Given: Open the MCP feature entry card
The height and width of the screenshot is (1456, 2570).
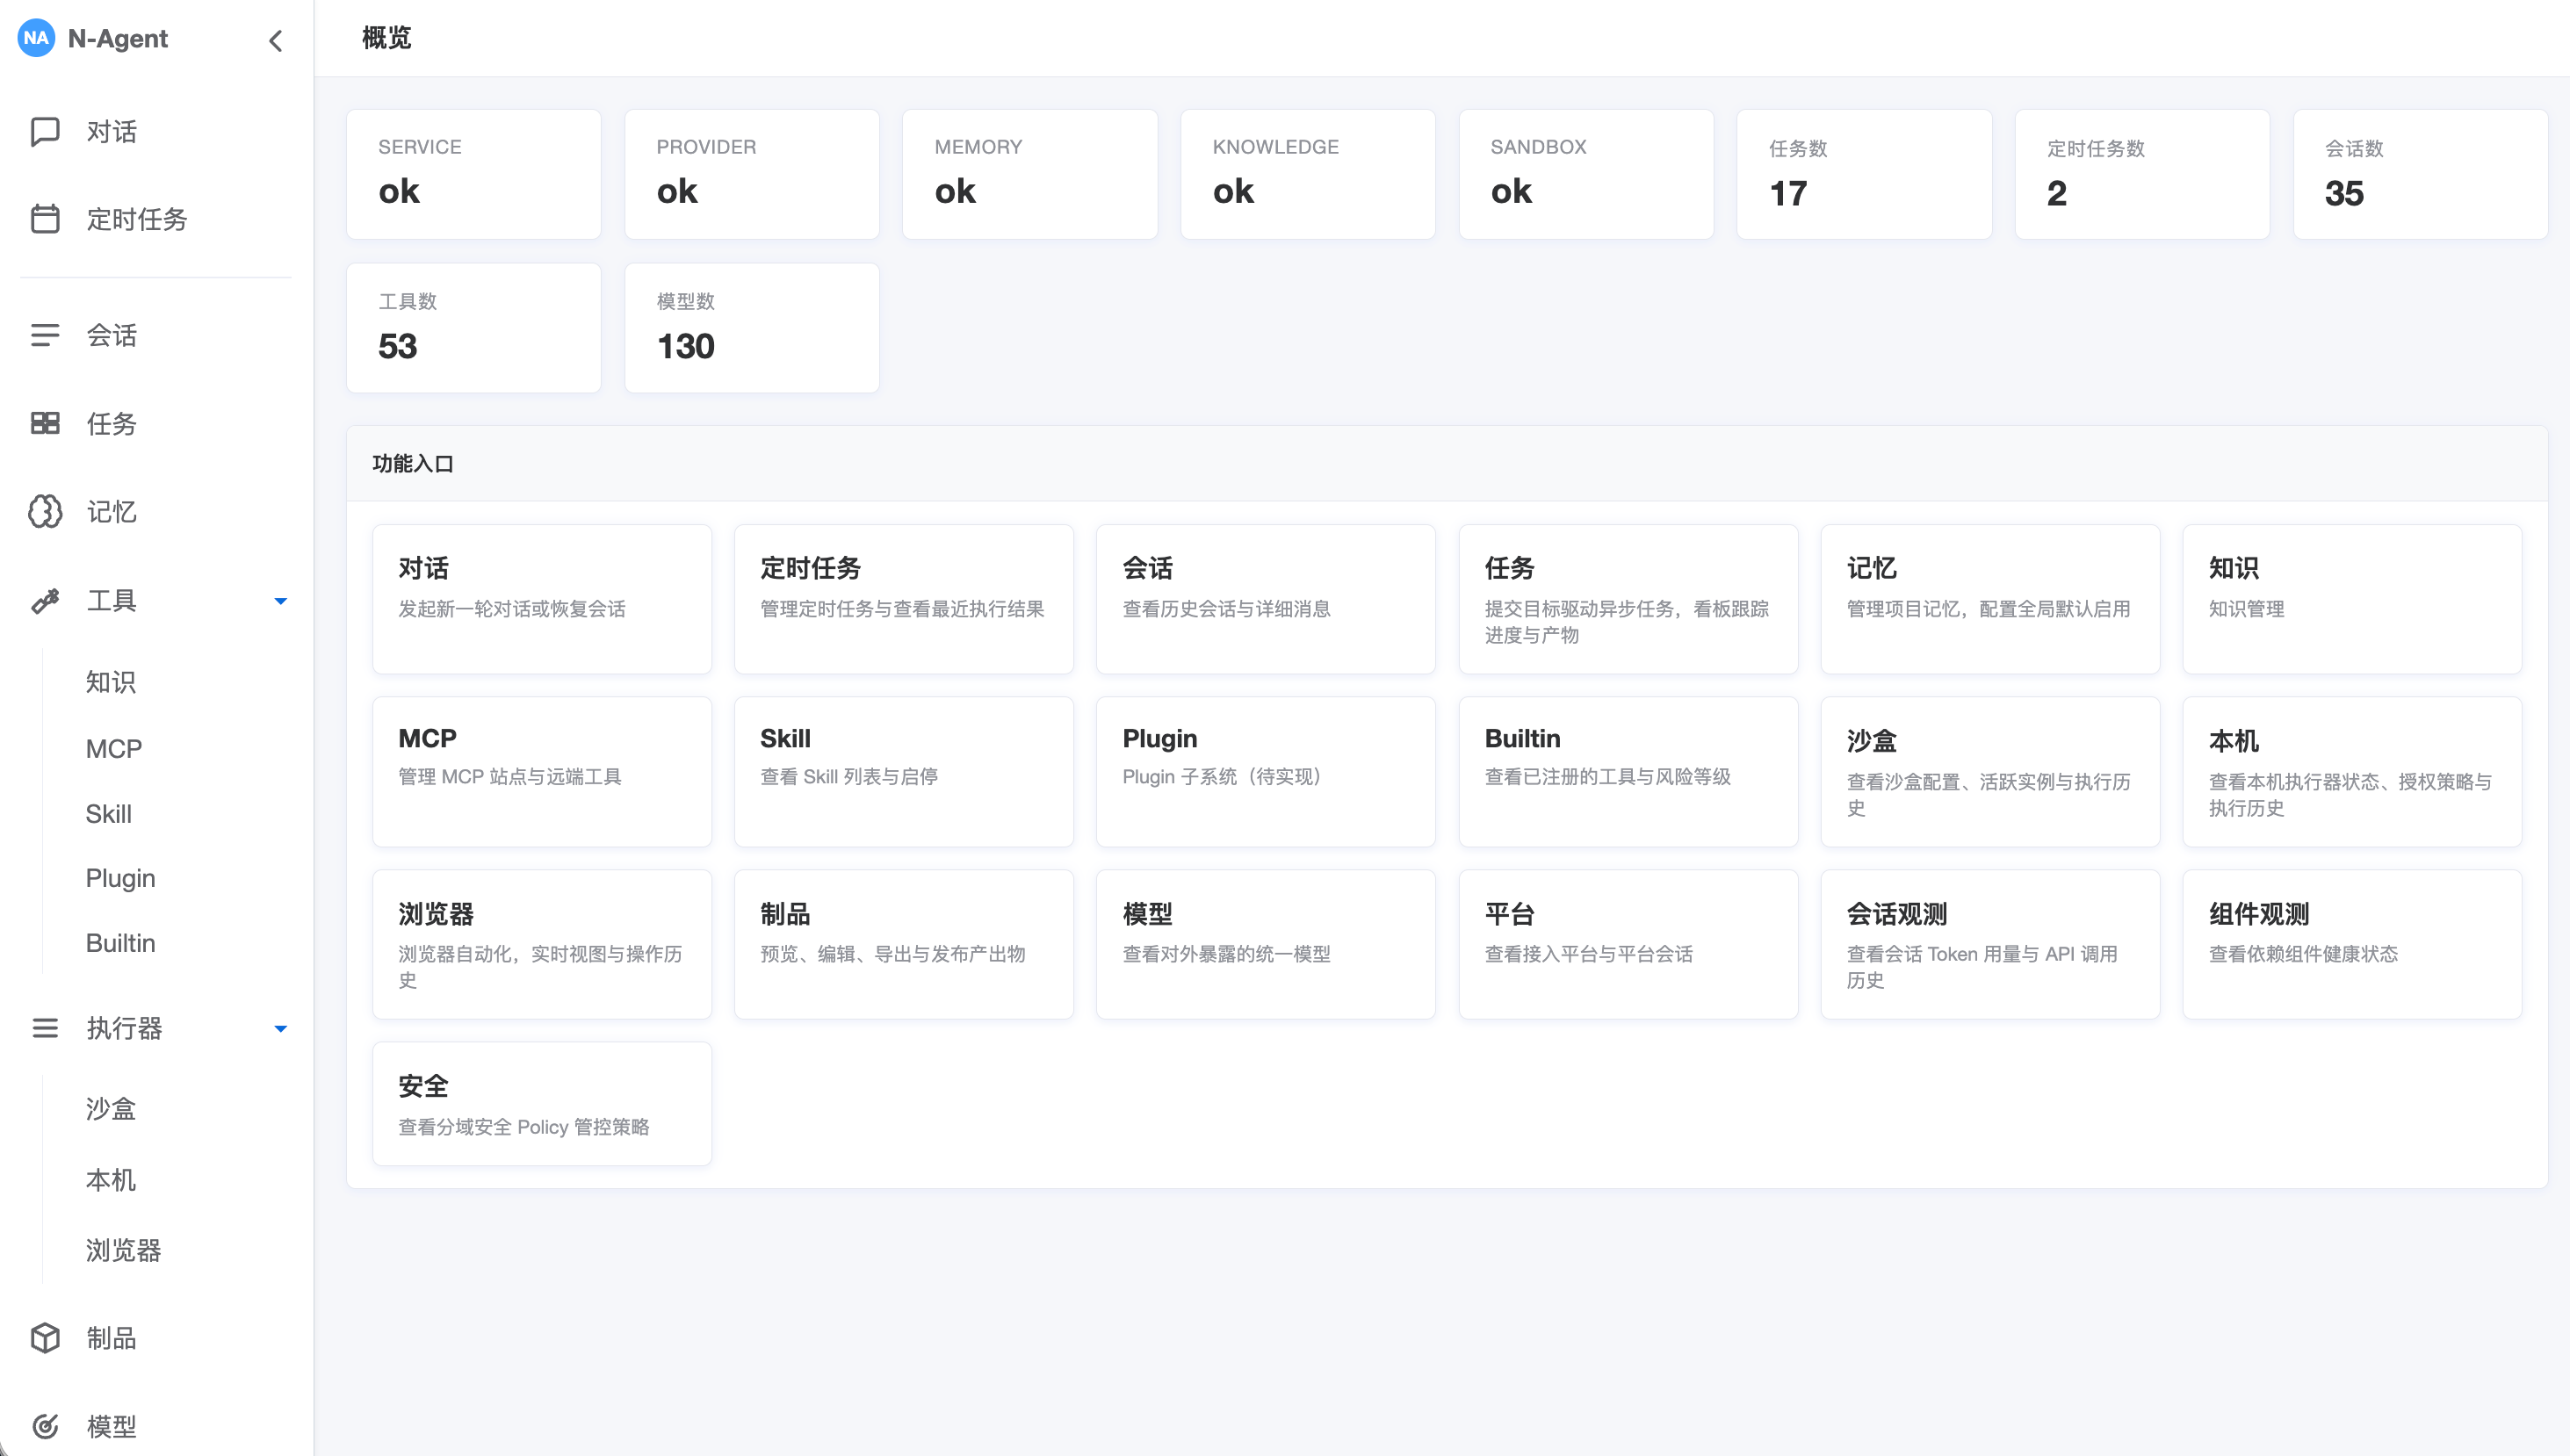Looking at the screenshot, I should 542,772.
